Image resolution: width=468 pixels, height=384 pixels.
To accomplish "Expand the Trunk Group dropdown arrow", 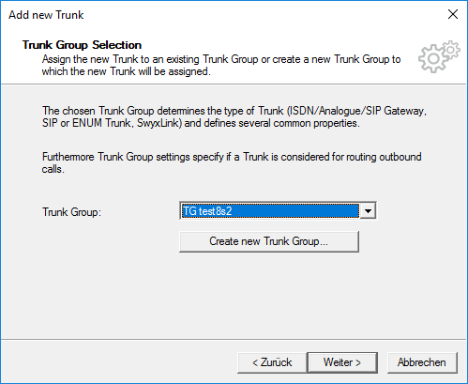I will tap(368, 211).
